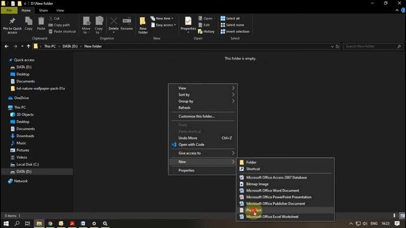The width and height of the screenshot is (406, 228).
Task: Create new Office Access 2007 Database
Action: [285, 177]
